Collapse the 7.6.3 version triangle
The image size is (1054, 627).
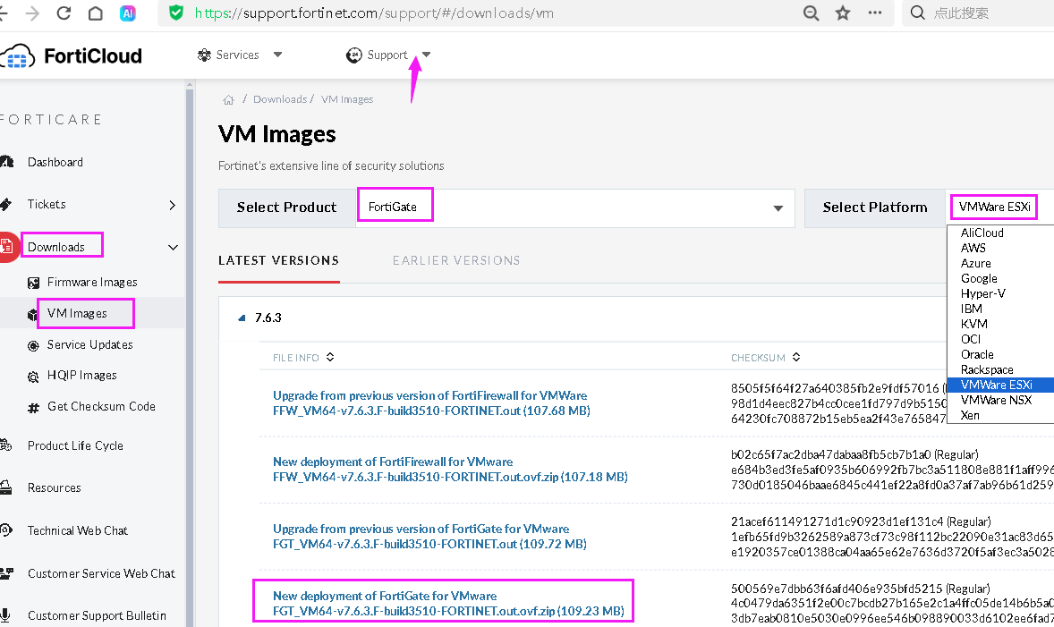[242, 318]
